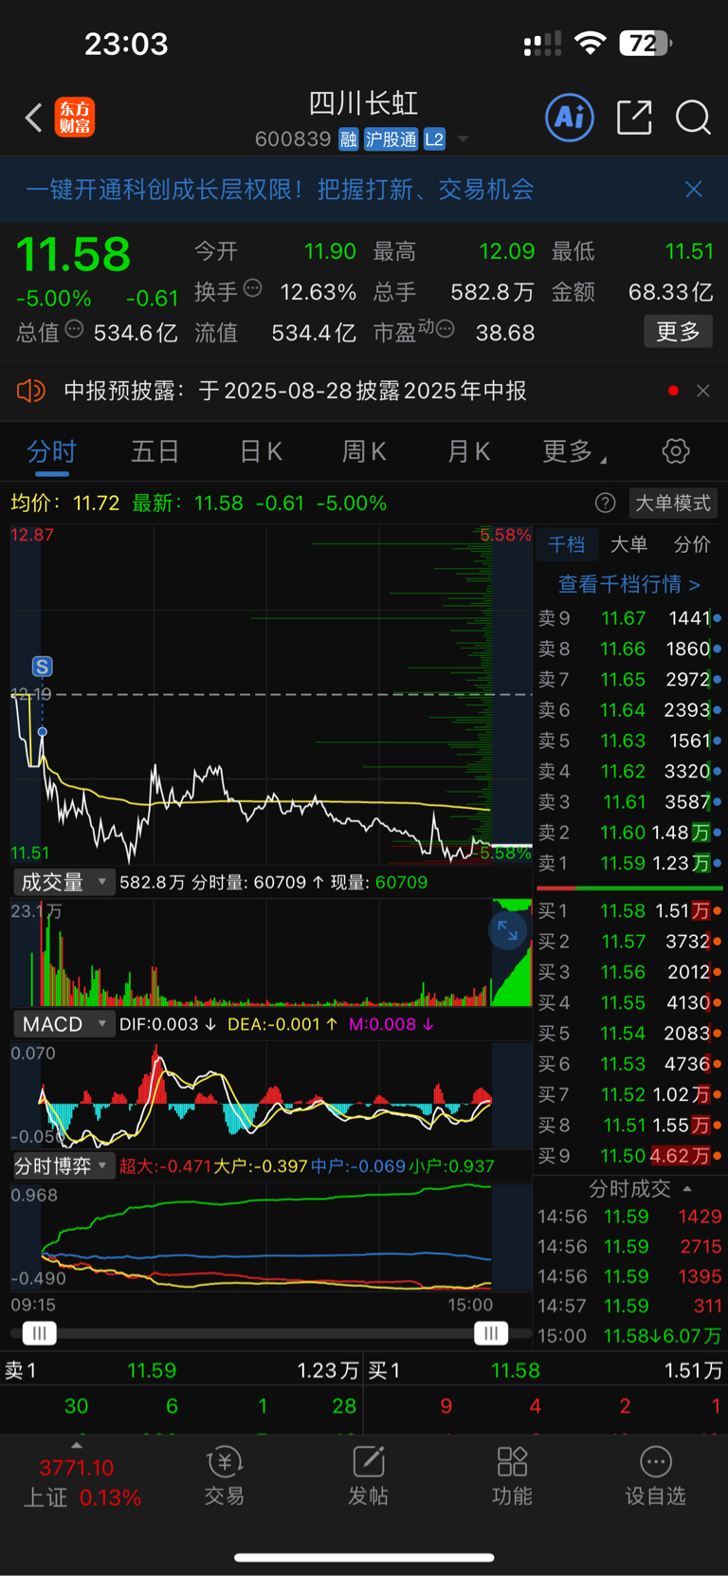Tap the buy-sell ratio bar

point(629,889)
